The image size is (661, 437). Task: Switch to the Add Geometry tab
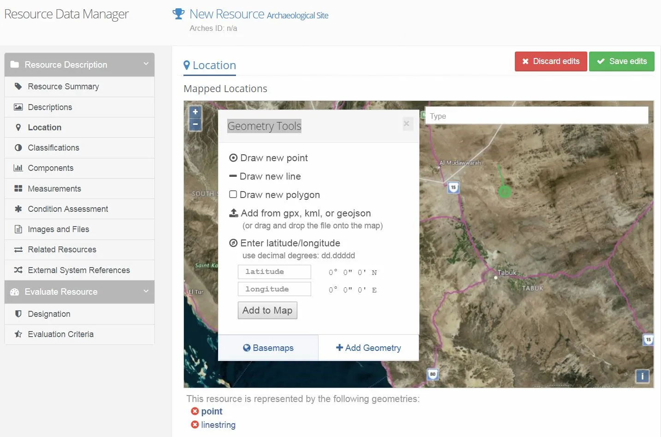[368, 348]
